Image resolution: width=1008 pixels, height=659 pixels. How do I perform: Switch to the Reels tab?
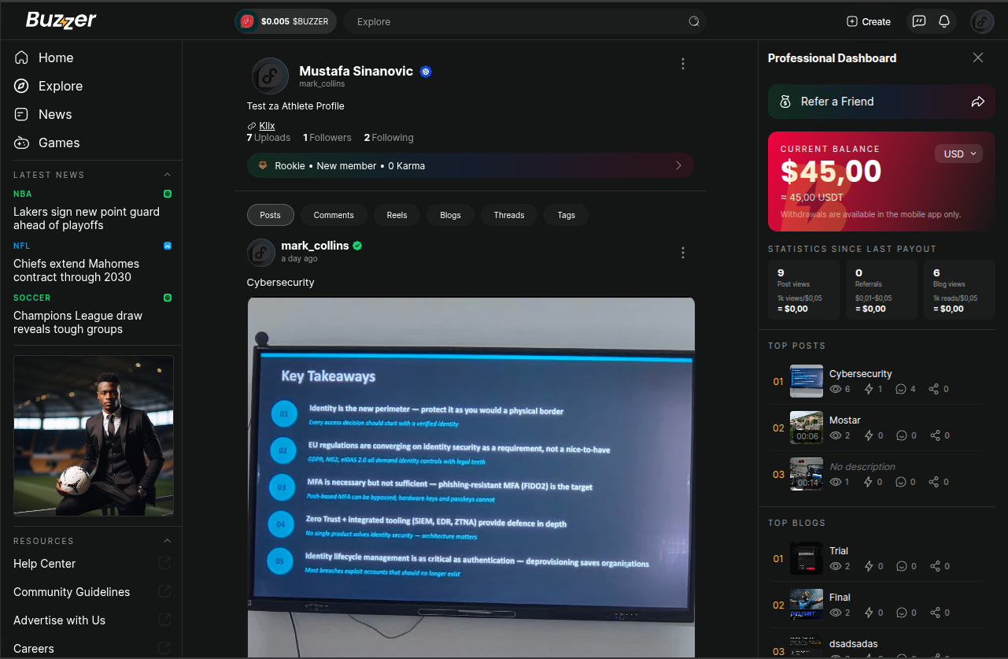pyautogui.click(x=397, y=215)
